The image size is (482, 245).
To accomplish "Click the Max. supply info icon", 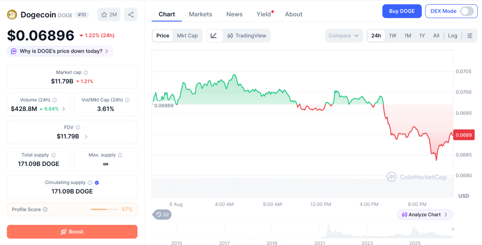I will (120, 155).
